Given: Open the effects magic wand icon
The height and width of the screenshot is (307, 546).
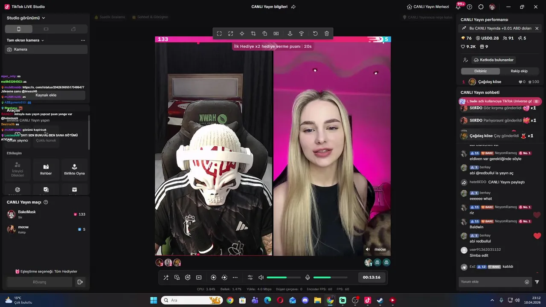Looking at the screenshot, I should [166, 278].
